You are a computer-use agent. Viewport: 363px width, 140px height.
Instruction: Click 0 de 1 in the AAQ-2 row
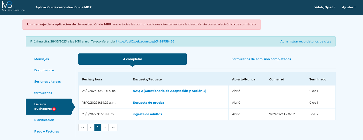pos(314,91)
